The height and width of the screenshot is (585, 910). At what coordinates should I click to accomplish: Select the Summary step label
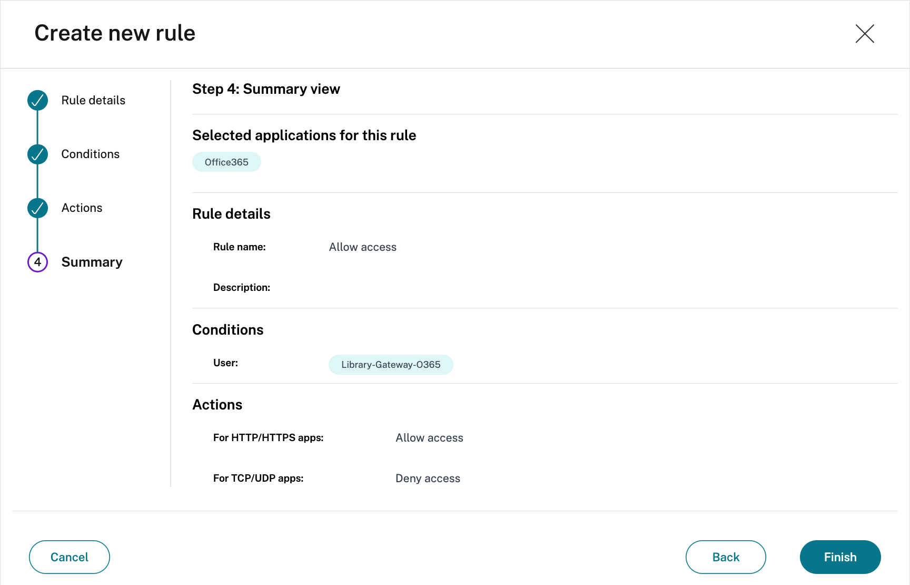(x=92, y=262)
